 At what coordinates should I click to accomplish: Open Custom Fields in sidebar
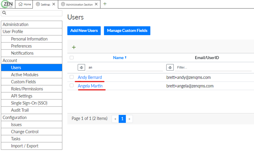[32, 82]
